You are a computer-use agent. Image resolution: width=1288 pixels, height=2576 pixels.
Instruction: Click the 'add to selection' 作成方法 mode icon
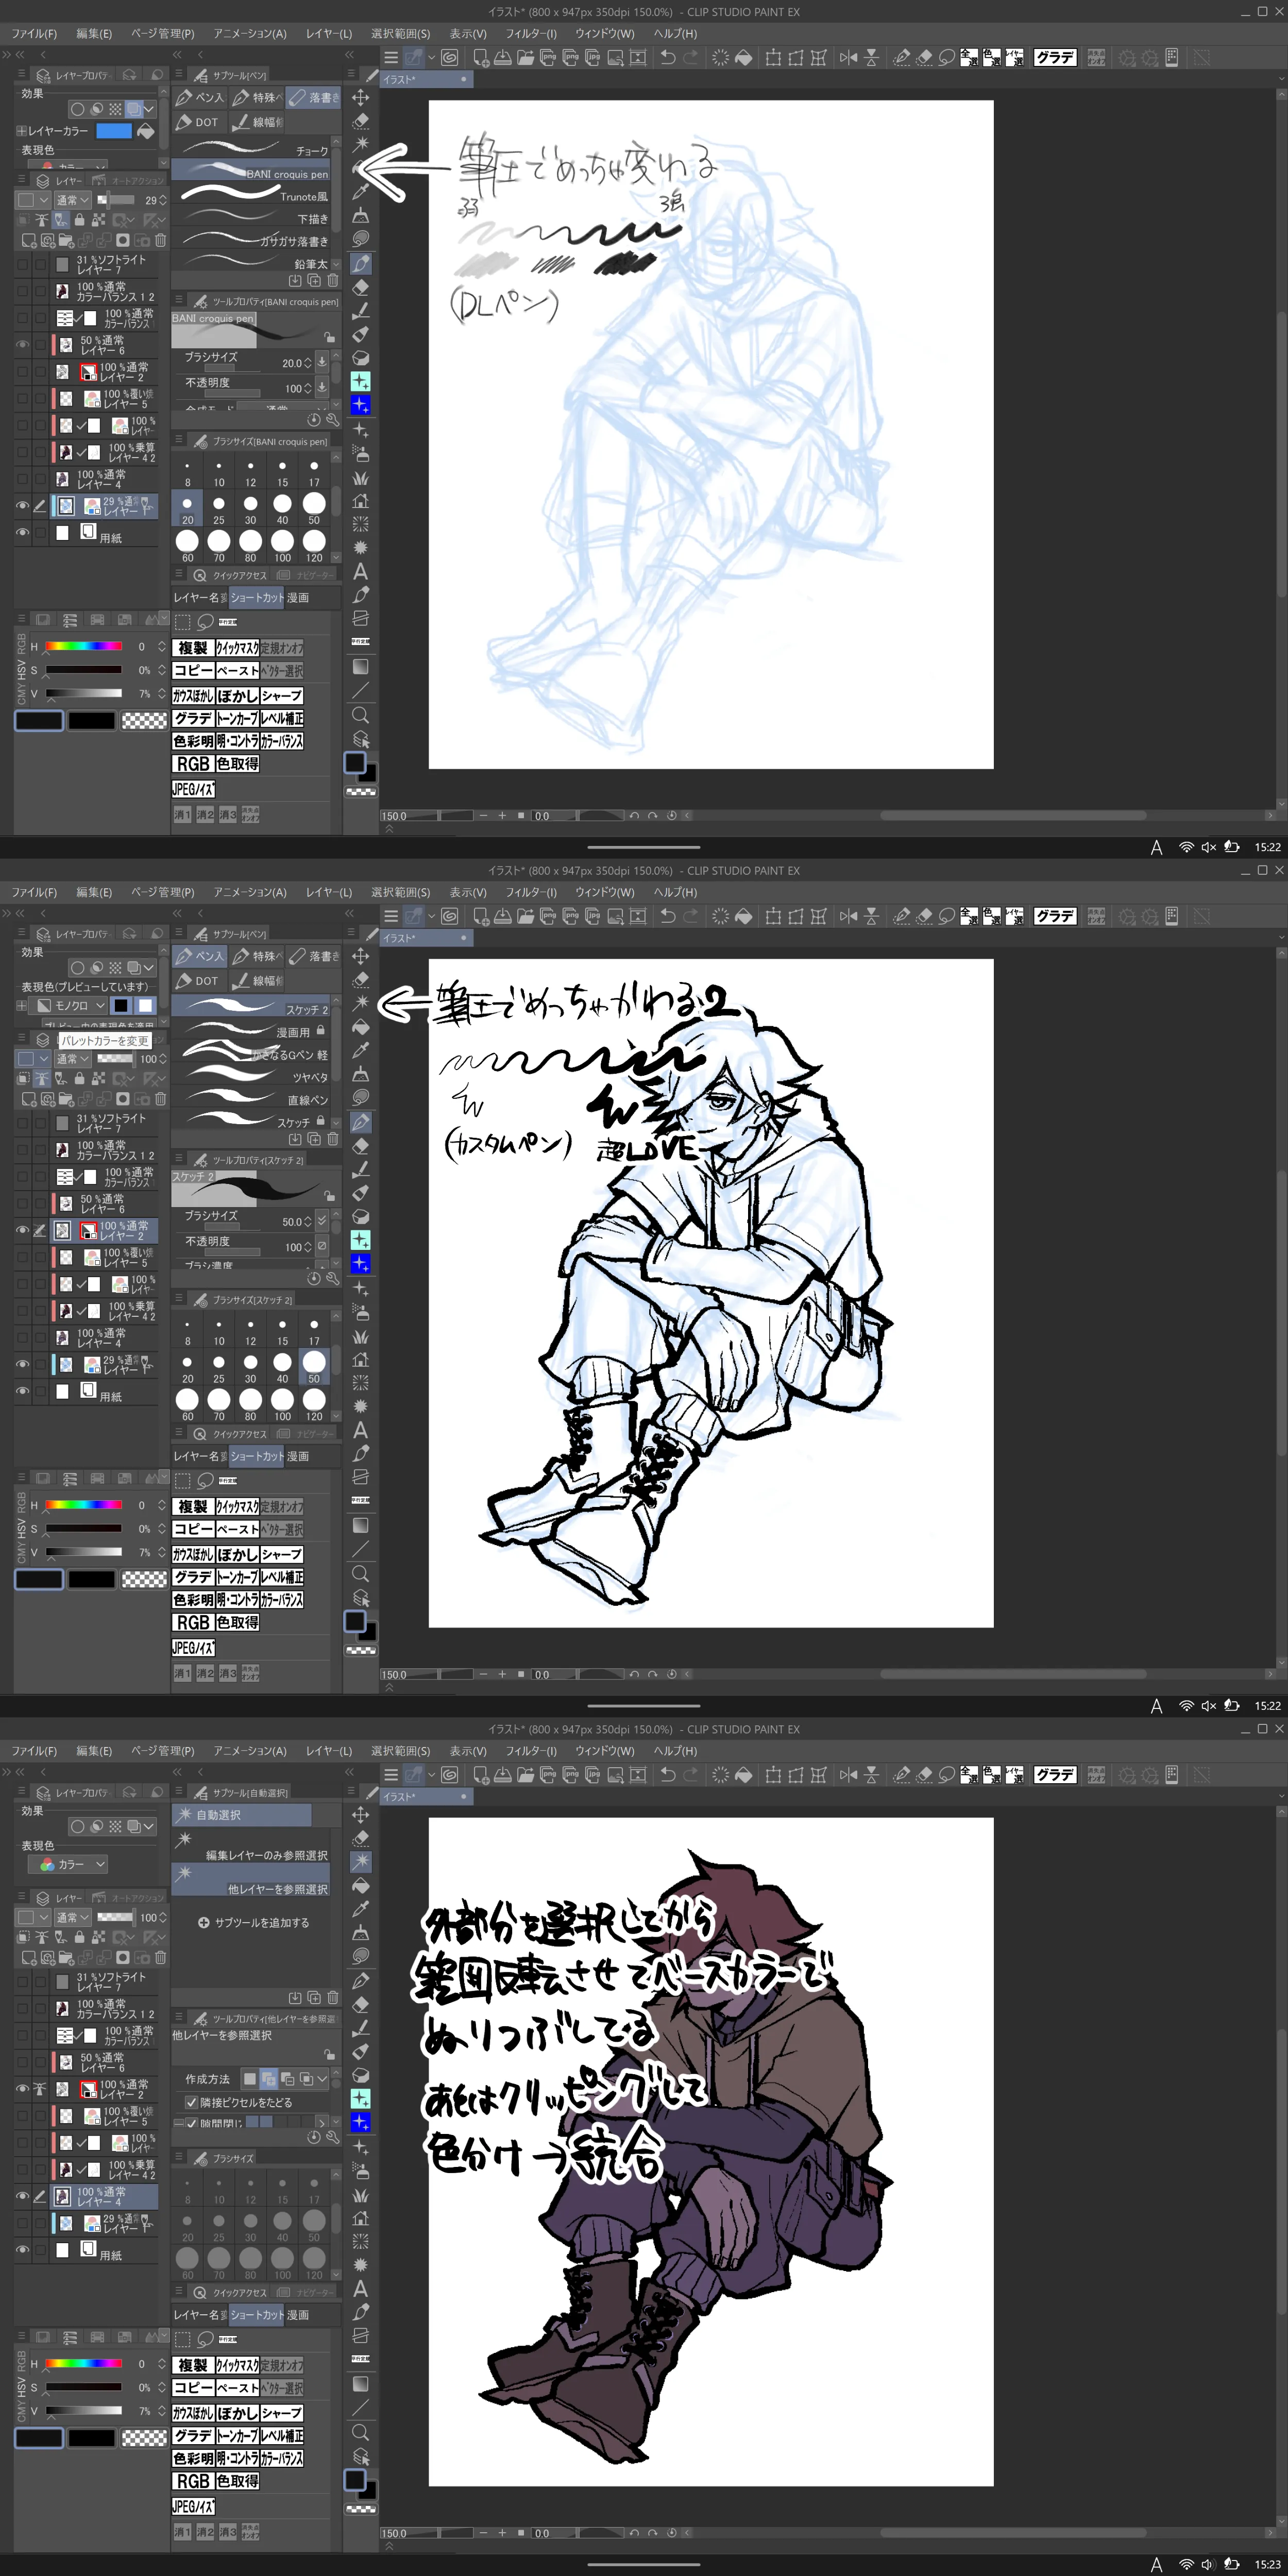click(x=268, y=2079)
